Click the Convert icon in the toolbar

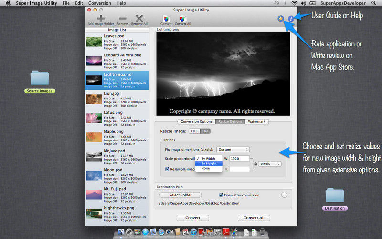166,19
